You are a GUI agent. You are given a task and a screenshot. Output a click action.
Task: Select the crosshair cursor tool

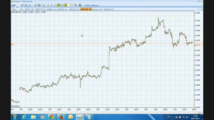pyautogui.click(x=36, y=5)
